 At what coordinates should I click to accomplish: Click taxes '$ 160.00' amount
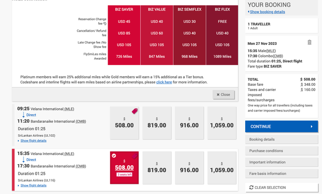(308, 89)
